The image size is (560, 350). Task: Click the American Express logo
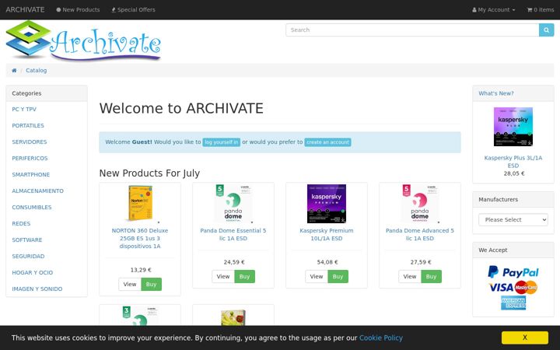coord(513,303)
